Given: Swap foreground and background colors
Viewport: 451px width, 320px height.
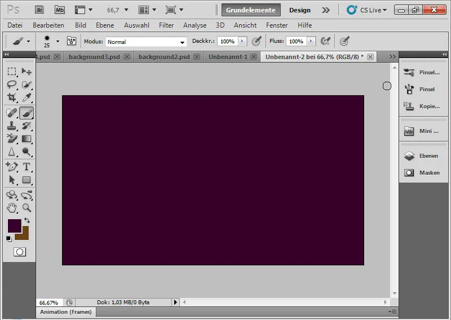Looking at the screenshot, I should tap(27, 220).
